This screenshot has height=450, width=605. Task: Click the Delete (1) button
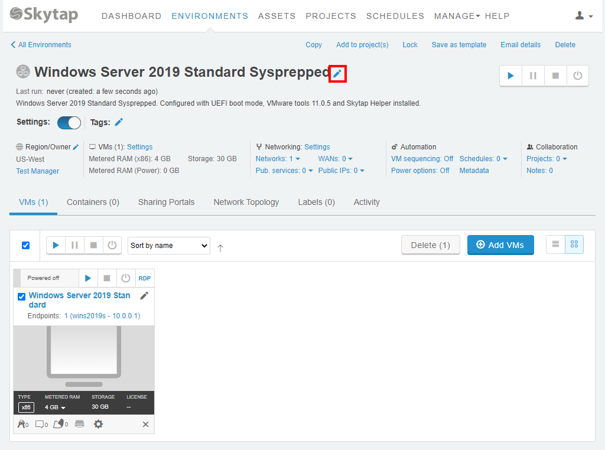pos(431,245)
